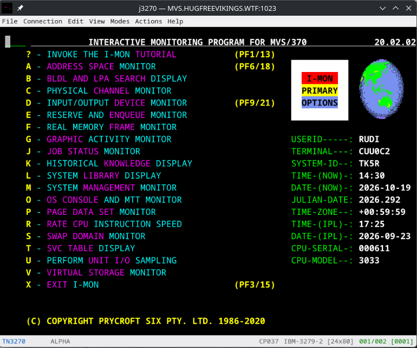Open the Edit menu
Viewport: 417px width, 348px height.
tap(75, 21)
